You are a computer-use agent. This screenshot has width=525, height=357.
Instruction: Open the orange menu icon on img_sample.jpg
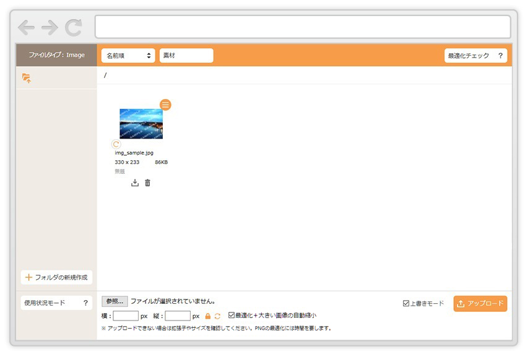click(x=165, y=105)
